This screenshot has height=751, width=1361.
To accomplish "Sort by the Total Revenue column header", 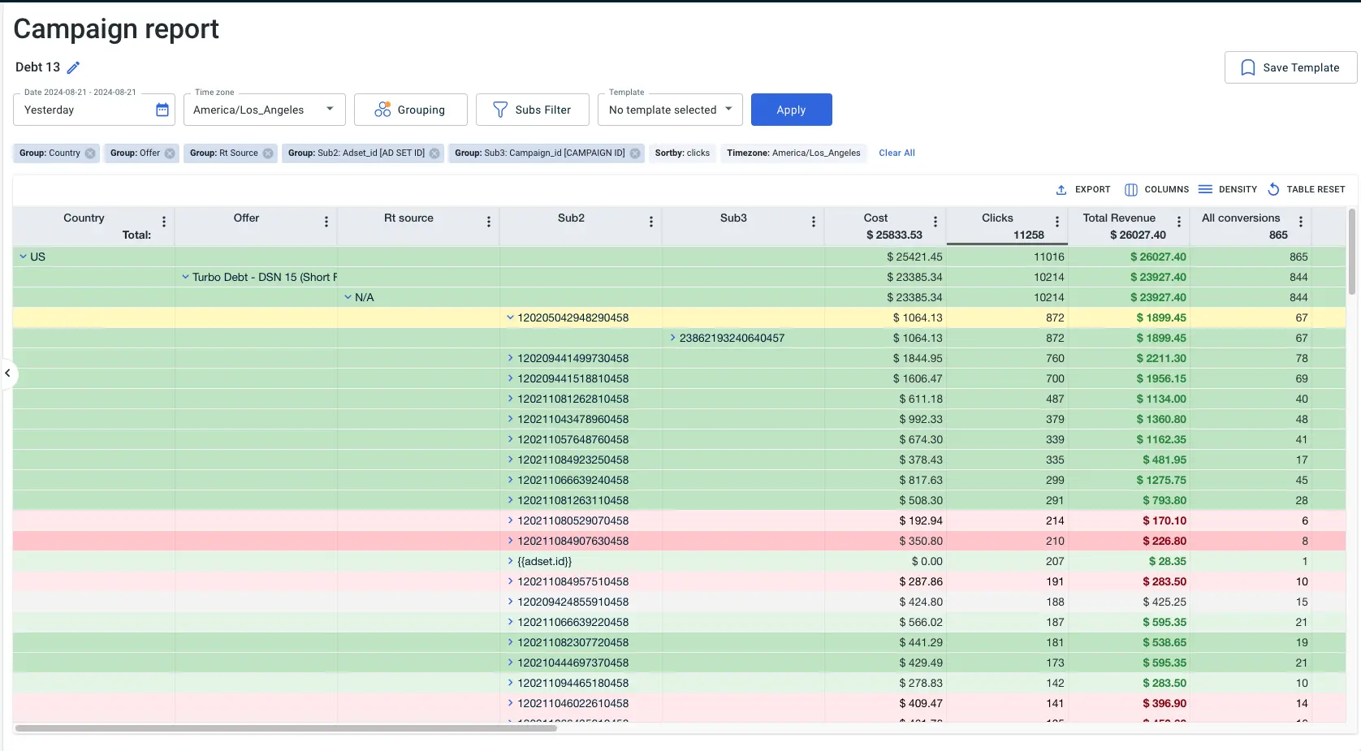I will 1119,218.
